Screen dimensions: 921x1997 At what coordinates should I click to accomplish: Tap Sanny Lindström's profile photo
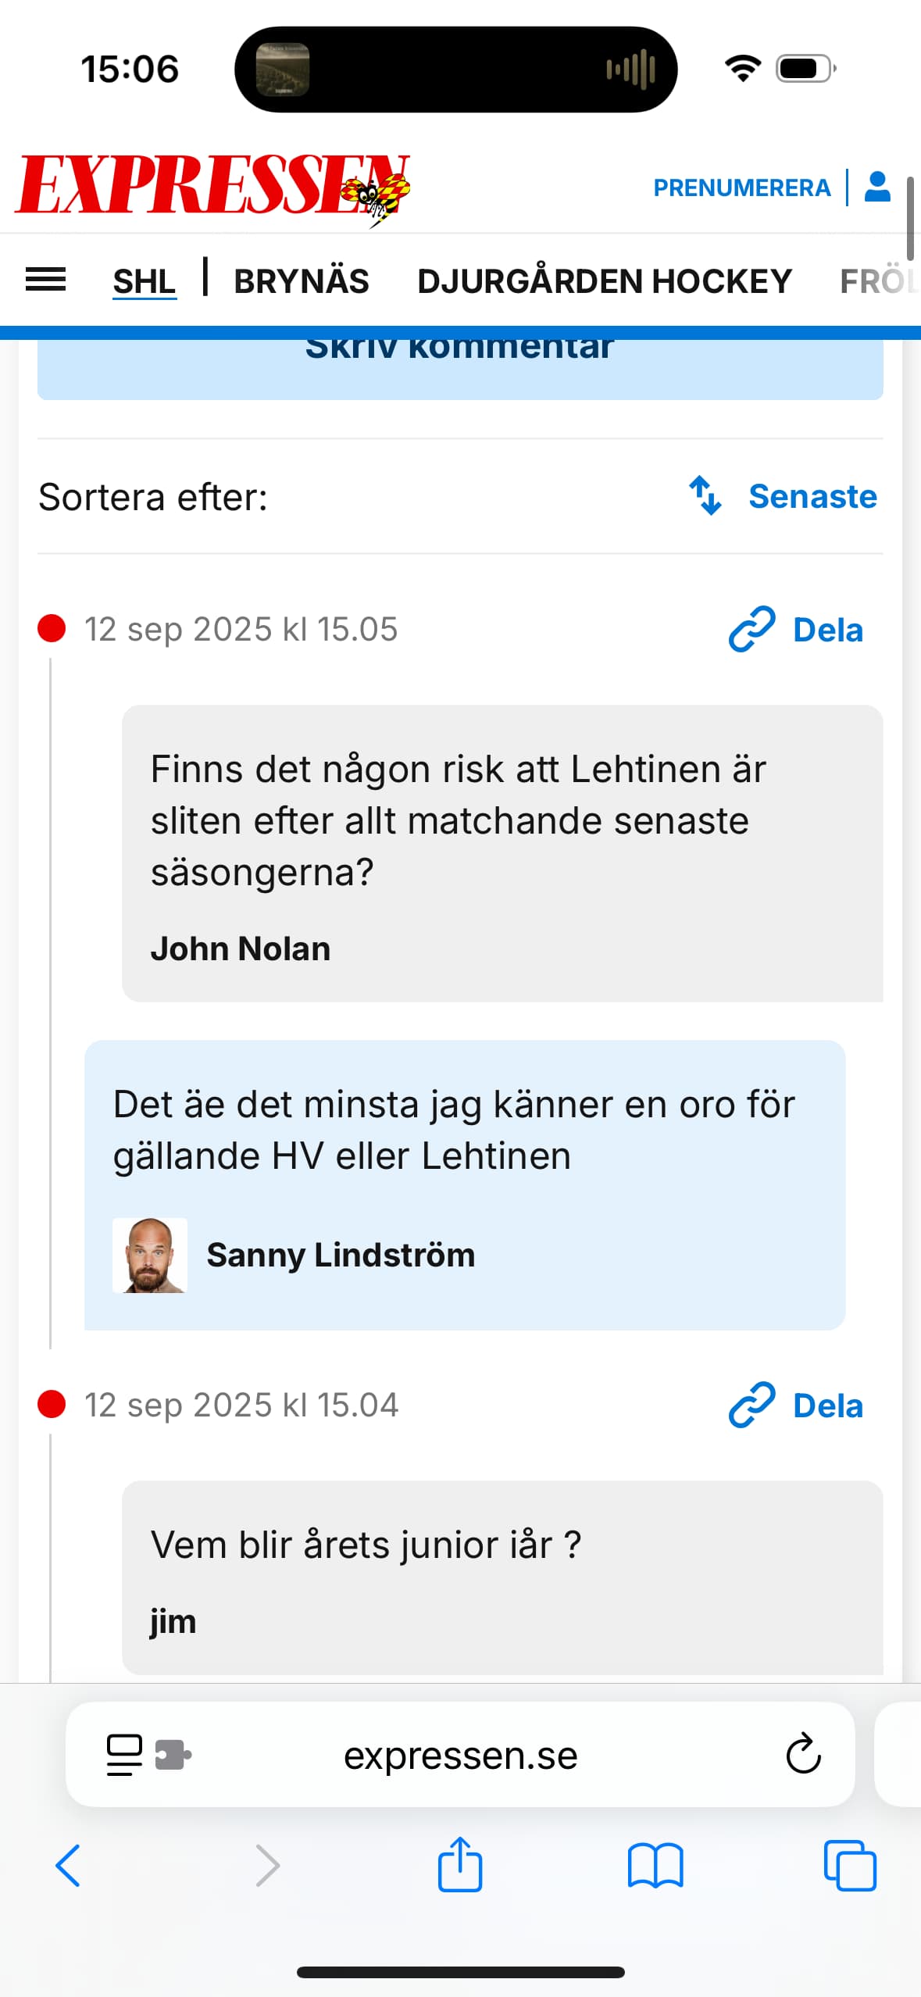coord(150,1255)
